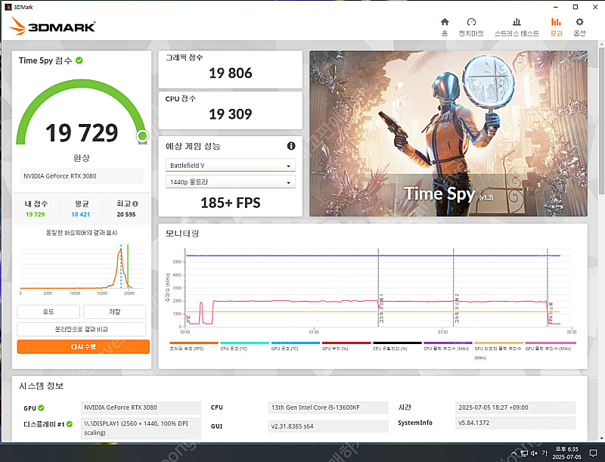605x462 pixels.
Task: Open the notification center icon in taskbar
Action: click(593, 453)
